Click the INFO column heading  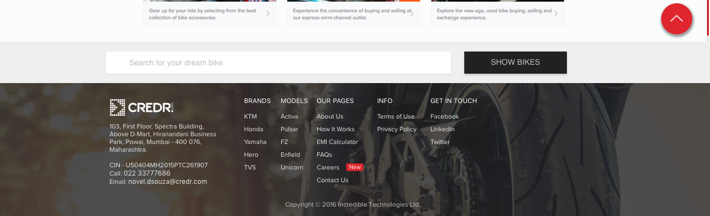[x=385, y=101]
